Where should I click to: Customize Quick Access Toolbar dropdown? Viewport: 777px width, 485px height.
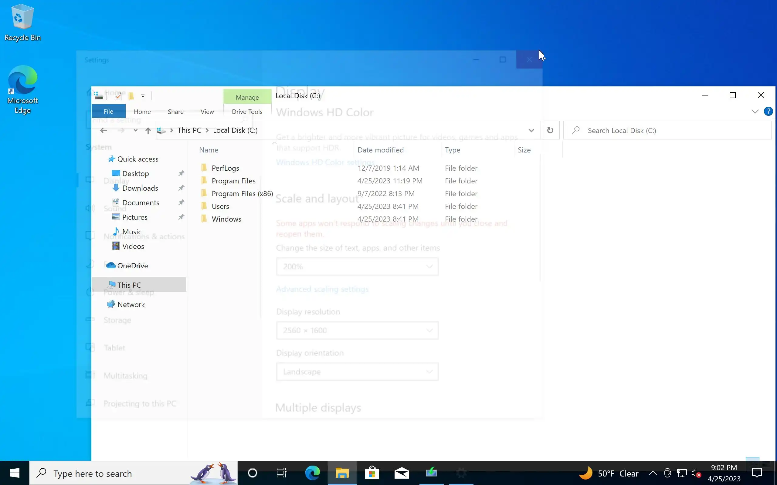[x=143, y=96]
